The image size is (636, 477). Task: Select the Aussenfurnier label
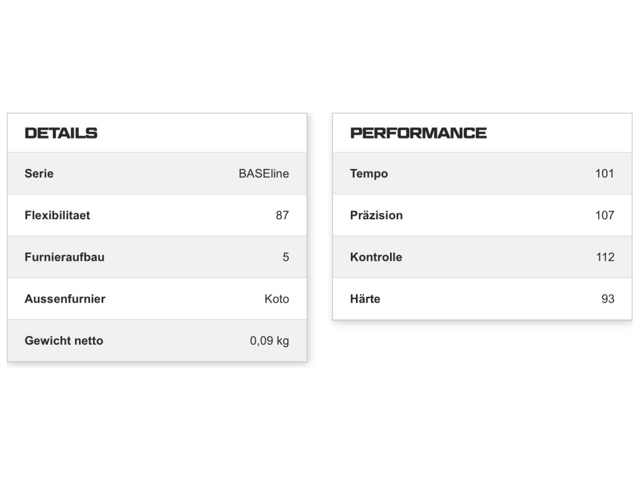(x=65, y=299)
